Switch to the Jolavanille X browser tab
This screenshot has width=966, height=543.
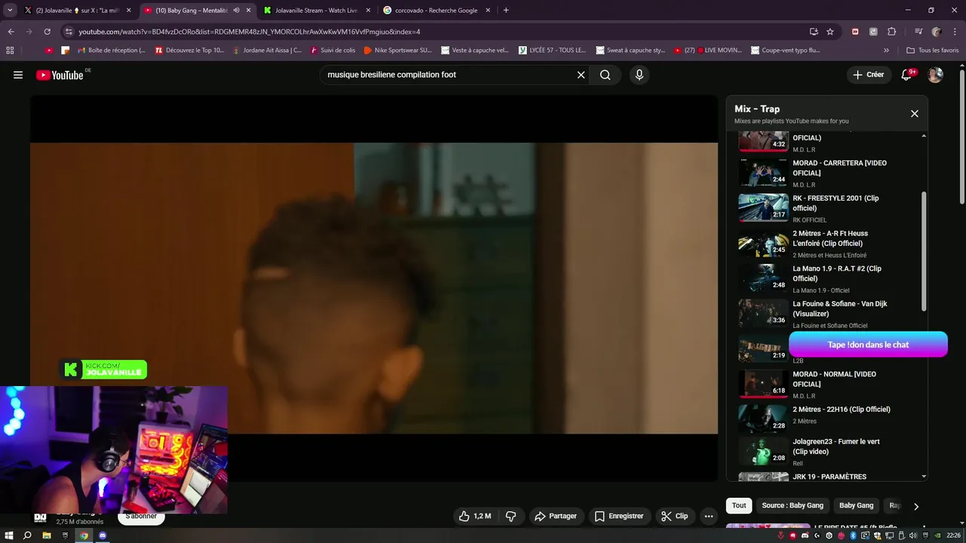(x=78, y=11)
